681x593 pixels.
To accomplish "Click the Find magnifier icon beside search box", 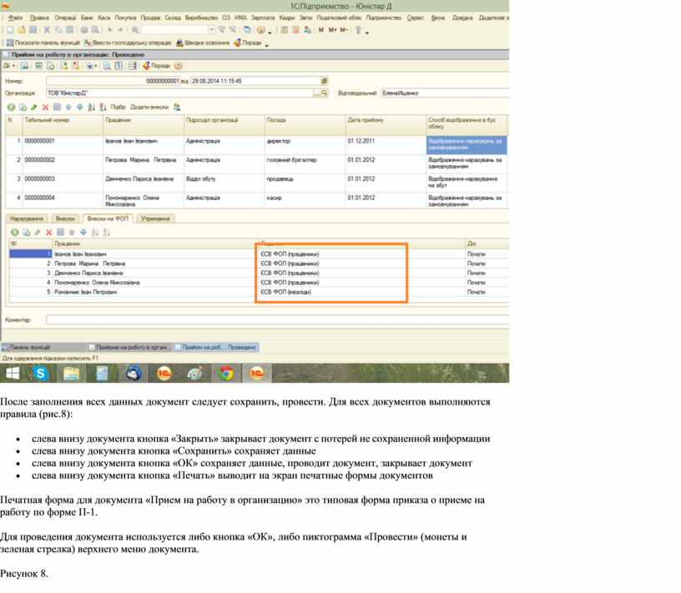I will 135,30.
